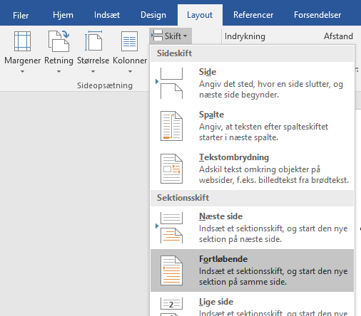361x316 pixels.
Task: Click the Margener page margins icon
Action: [x=22, y=41]
